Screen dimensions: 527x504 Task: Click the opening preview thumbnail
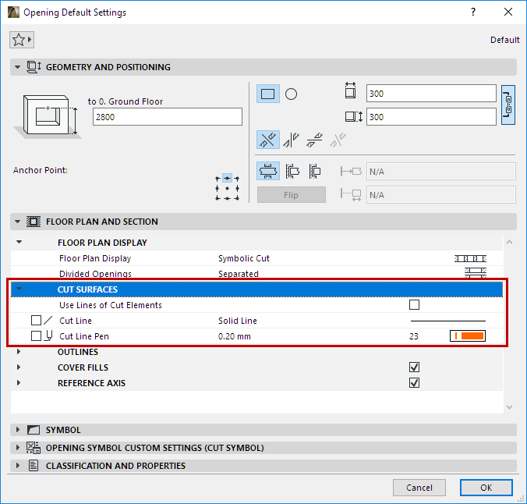[49, 116]
